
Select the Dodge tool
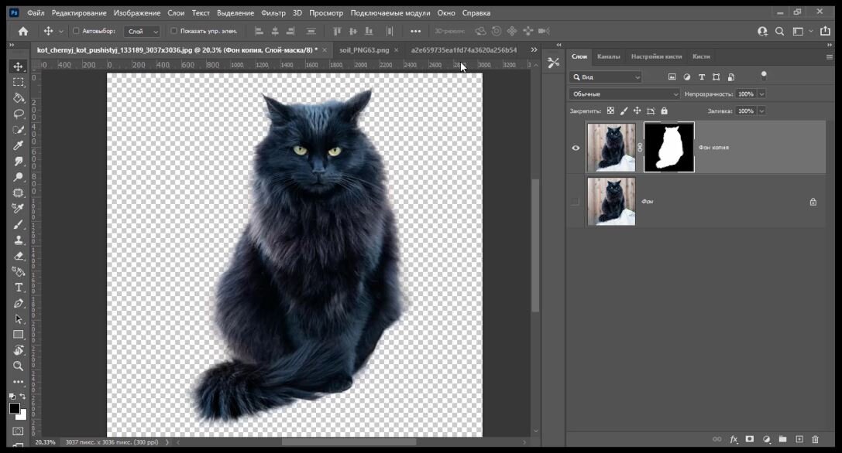[19, 177]
